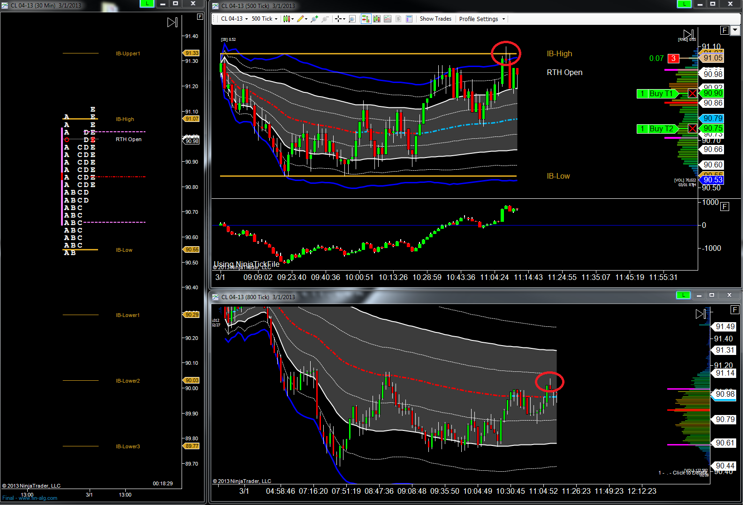Click scroll-to-last-bar arrow in 30 Min chart

pyautogui.click(x=172, y=22)
